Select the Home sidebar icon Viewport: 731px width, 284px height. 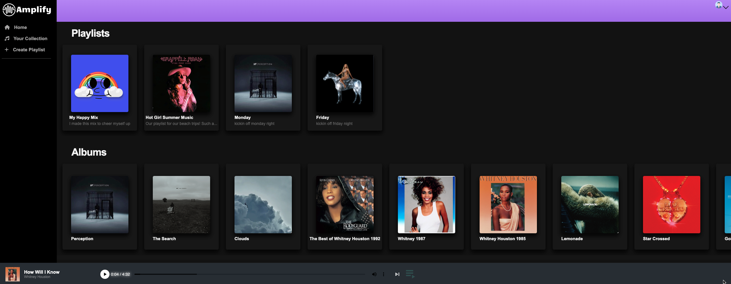[7, 27]
